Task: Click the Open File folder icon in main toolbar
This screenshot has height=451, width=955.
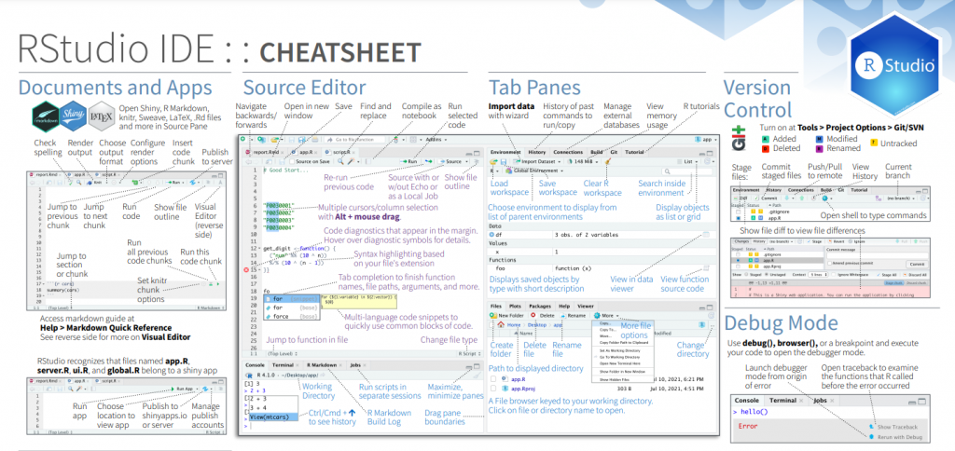Action: point(274,140)
